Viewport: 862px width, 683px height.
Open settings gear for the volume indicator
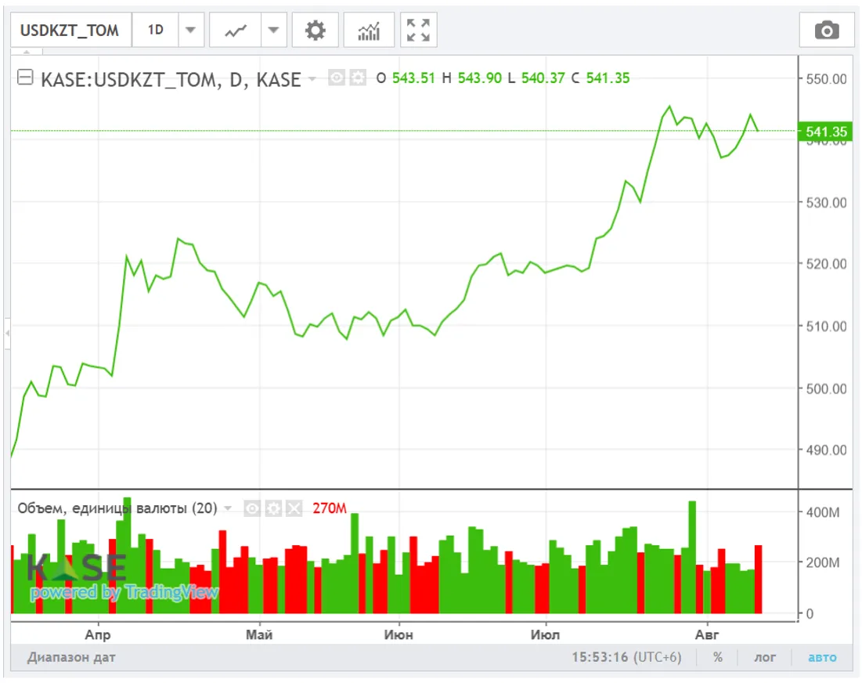(x=272, y=509)
